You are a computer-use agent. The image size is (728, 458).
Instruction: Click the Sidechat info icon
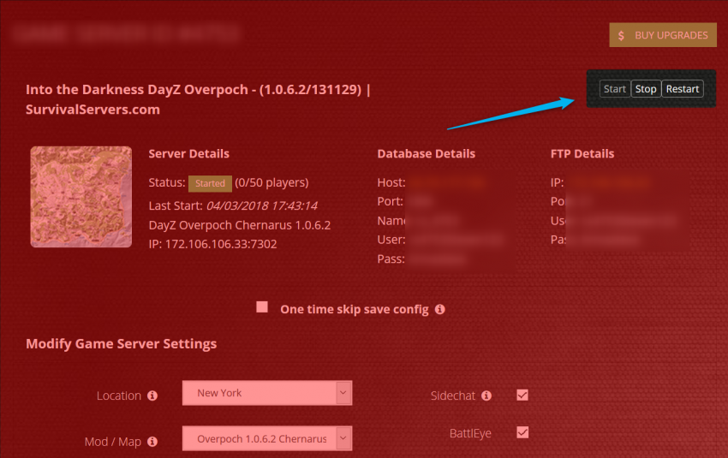point(486,396)
